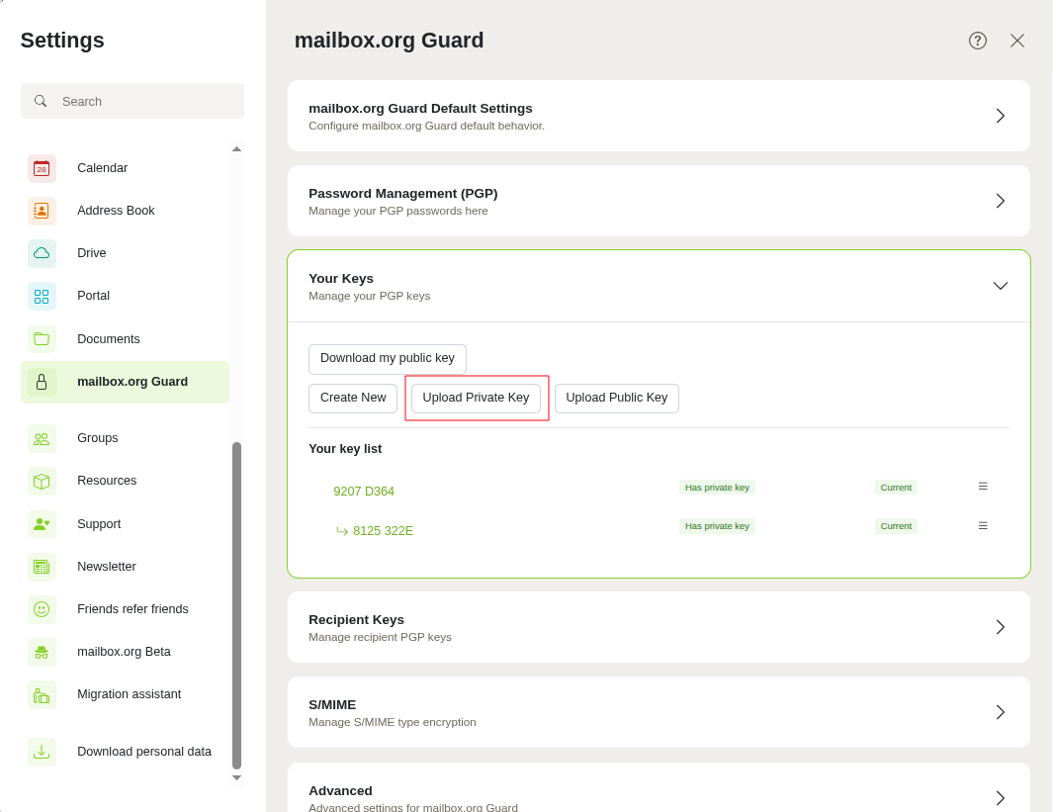1053x812 pixels.
Task: Open Portal settings page
Action: (125, 296)
